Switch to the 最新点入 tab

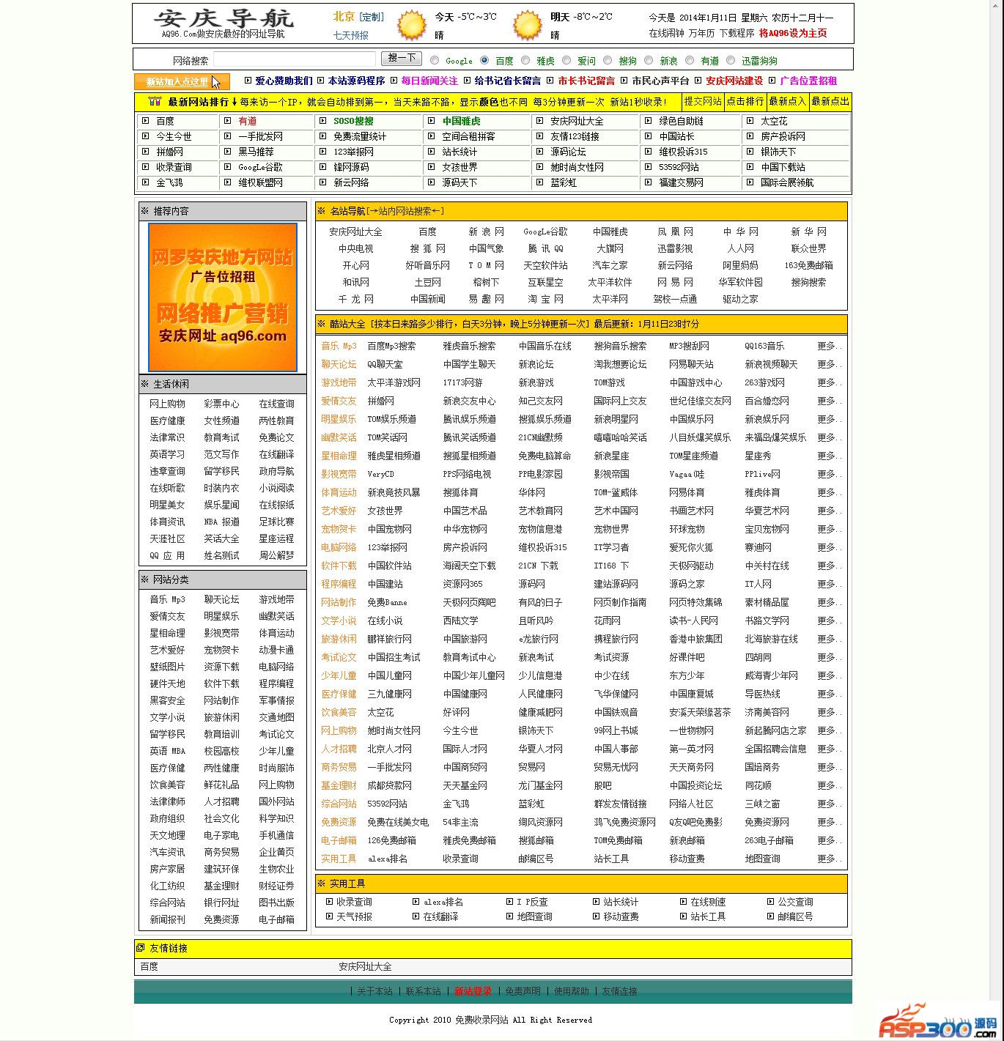tap(788, 102)
